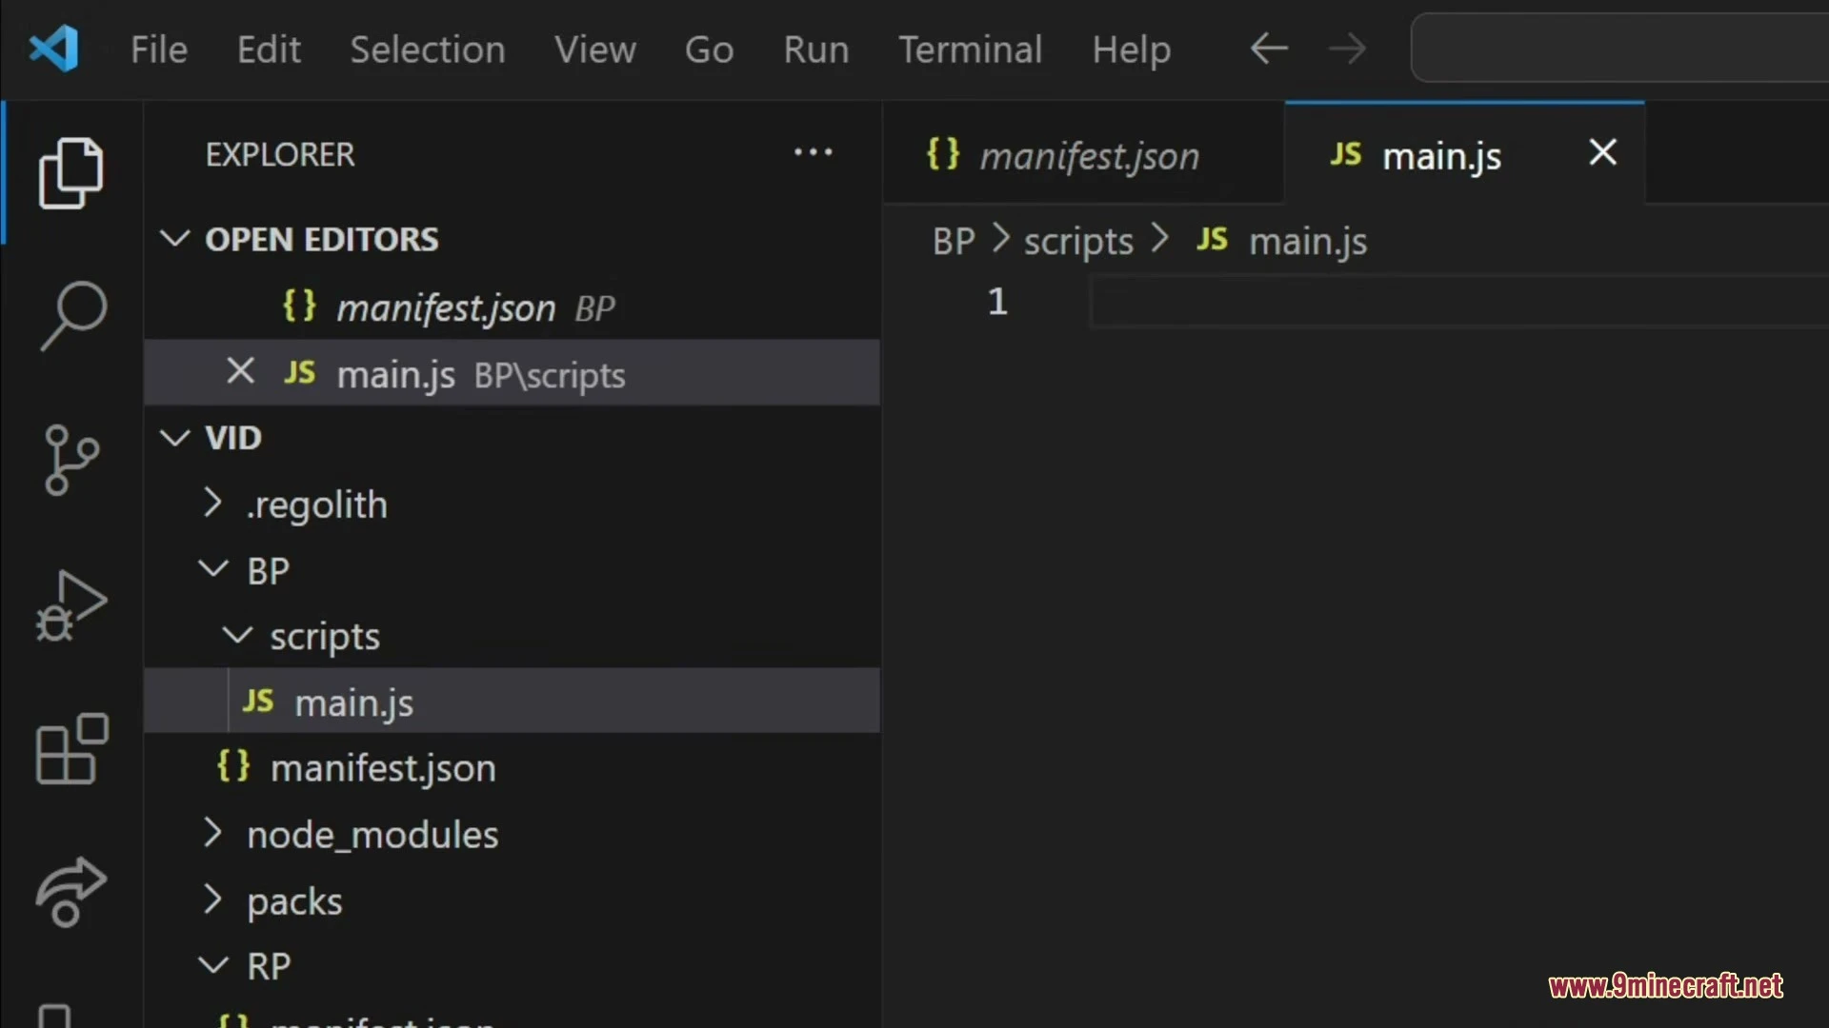Screen dimensions: 1829x1028
Task: Select main.js file under scripts folder
Action: pos(512,701)
